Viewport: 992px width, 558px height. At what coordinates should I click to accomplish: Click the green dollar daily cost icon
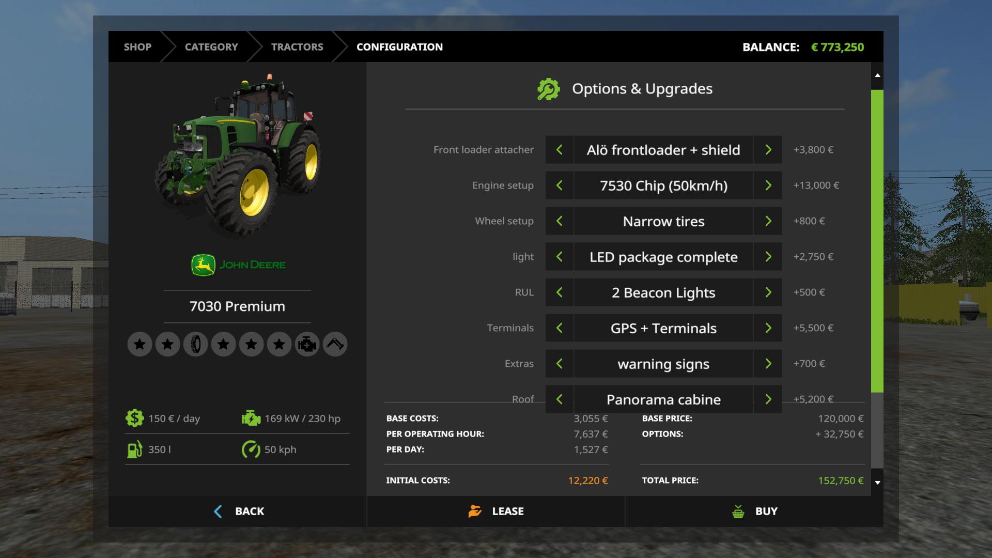(x=134, y=419)
